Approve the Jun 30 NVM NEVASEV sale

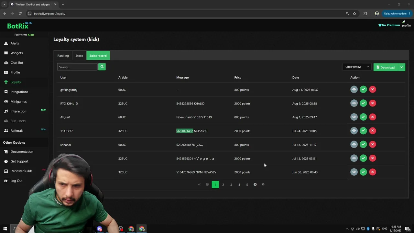tap(363, 172)
